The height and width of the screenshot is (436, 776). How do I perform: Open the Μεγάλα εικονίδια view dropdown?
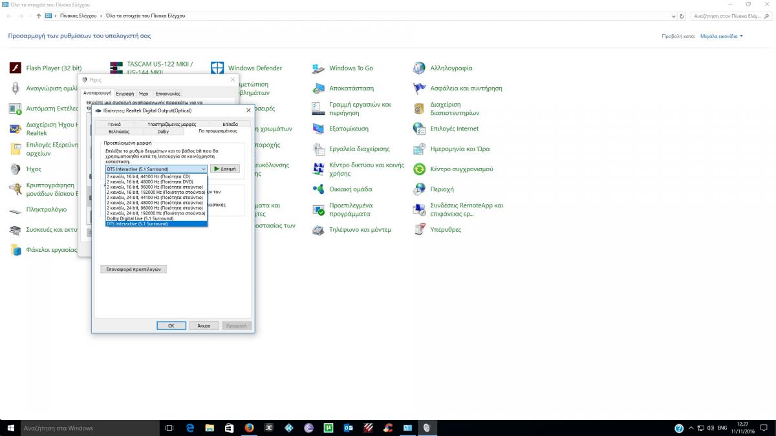(722, 36)
